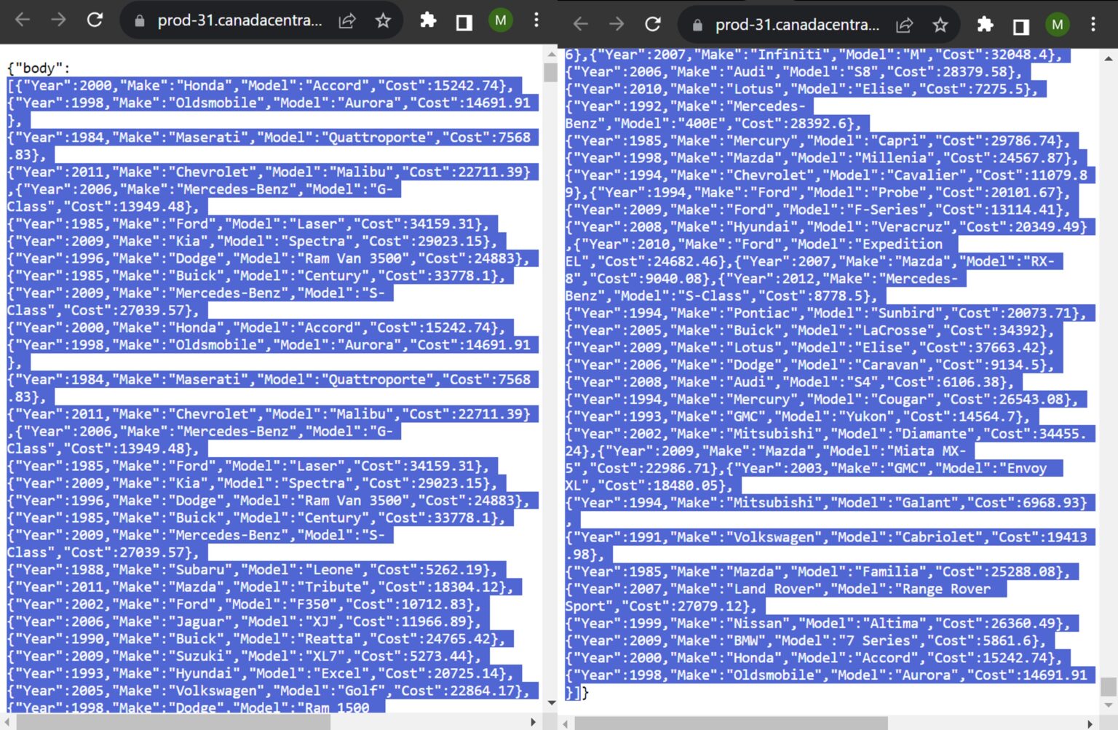Viewport: 1118px width, 730px height.
Task: Reload the left browser tab
Action: click(95, 20)
